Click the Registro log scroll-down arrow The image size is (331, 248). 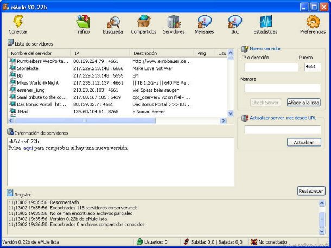pos(322,231)
